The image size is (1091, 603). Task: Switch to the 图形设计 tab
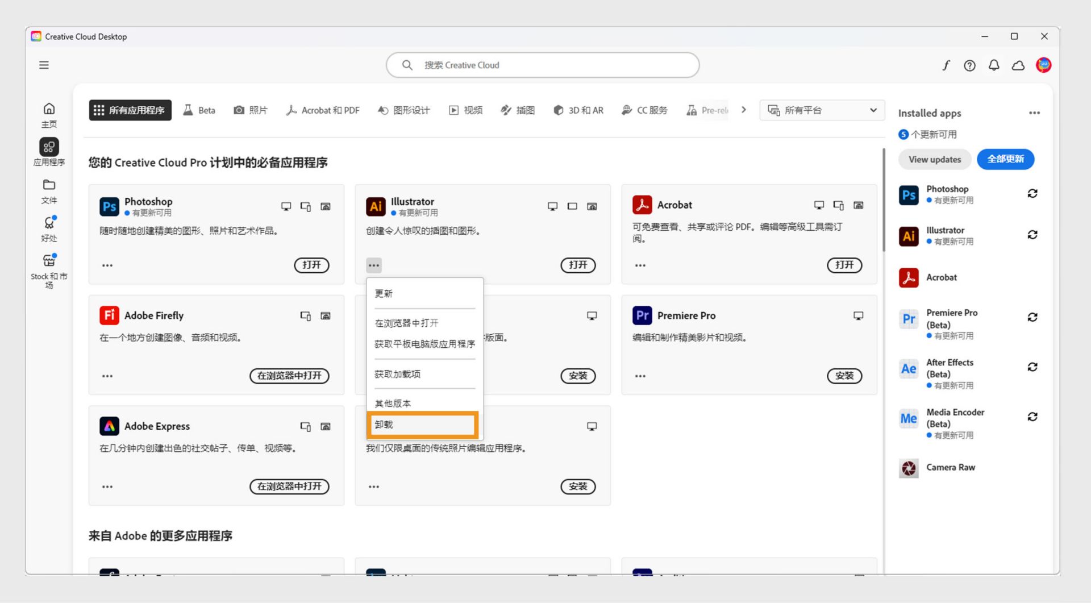click(x=404, y=110)
